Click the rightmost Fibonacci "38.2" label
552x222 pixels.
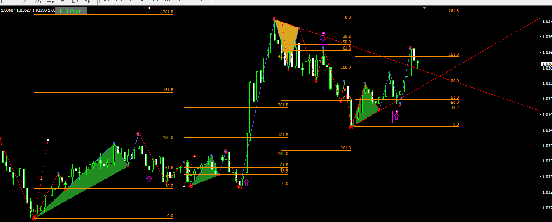click(x=455, y=107)
